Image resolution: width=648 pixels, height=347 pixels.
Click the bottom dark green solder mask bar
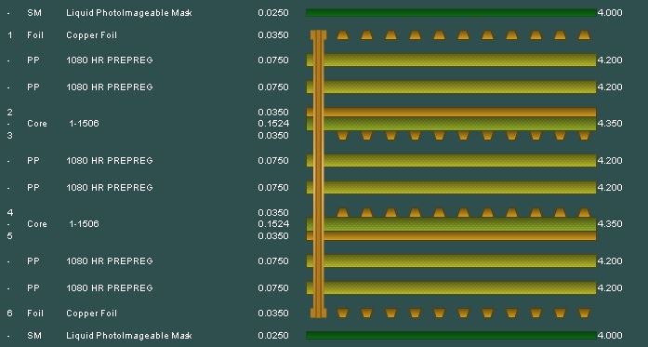tap(451, 336)
